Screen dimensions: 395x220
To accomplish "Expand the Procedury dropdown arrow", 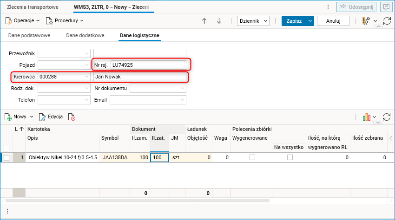I will (x=82, y=21).
